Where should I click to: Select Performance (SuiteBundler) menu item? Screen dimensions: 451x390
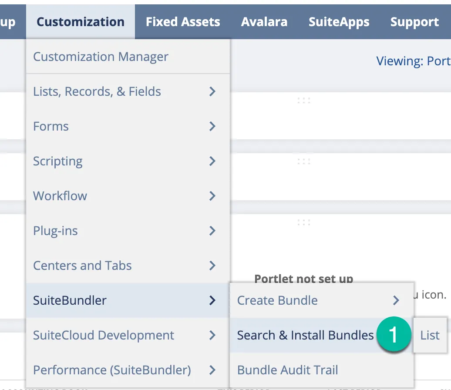[128, 370]
